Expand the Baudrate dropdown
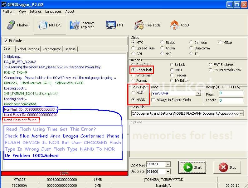The height and width of the screenshot is (188, 248). (x=168, y=171)
